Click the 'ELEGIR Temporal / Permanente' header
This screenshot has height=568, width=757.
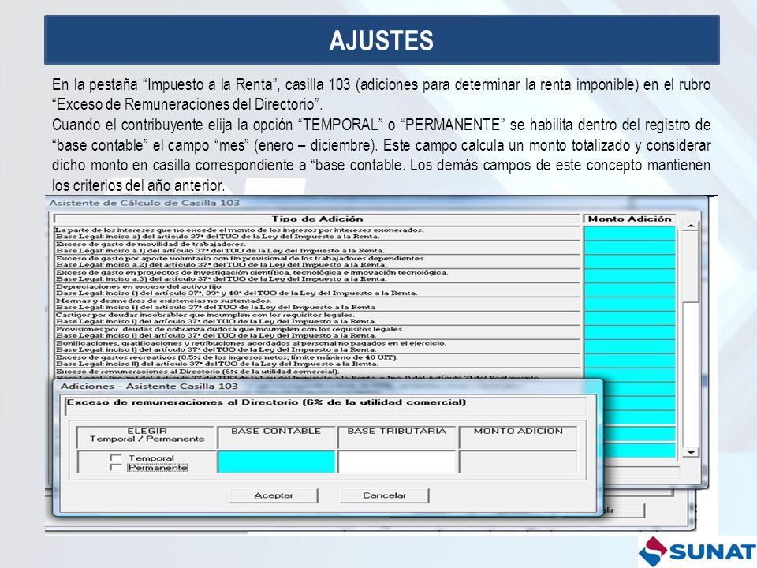pos(147,436)
